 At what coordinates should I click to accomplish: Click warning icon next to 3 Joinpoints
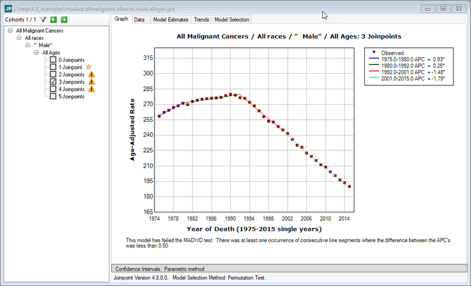coord(91,81)
